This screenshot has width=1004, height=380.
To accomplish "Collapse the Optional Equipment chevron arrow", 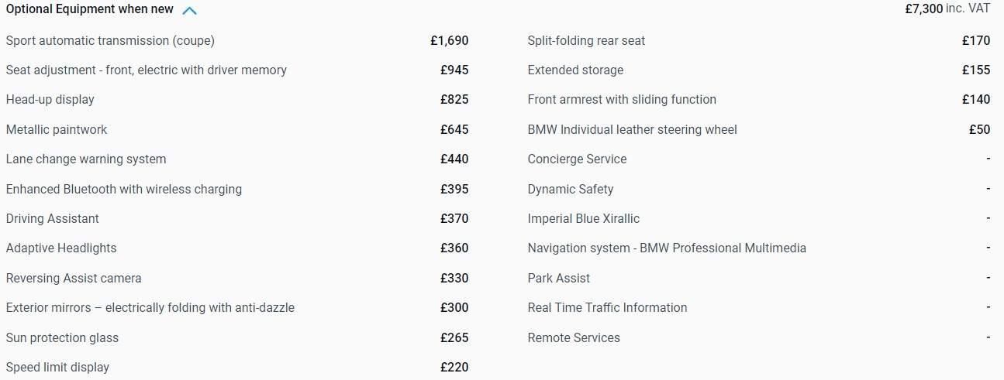I will [x=189, y=11].
